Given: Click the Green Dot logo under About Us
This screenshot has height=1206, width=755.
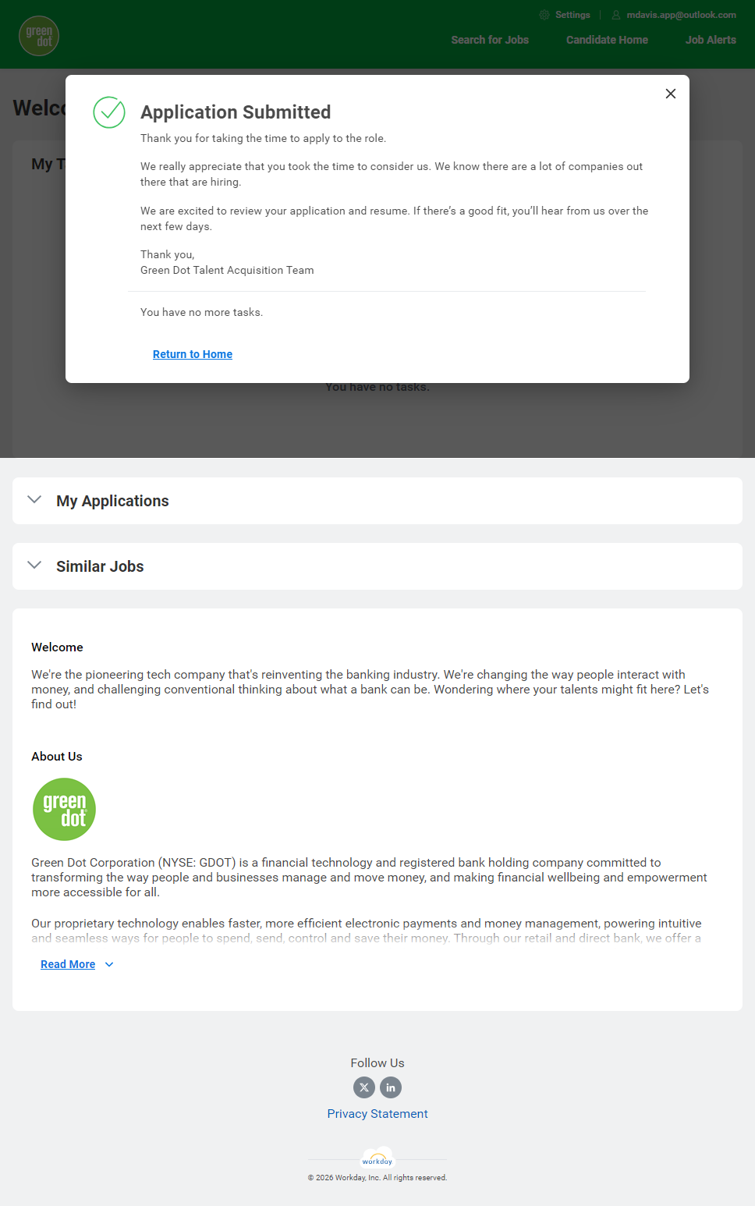Looking at the screenshot, I should coord(64,810).
